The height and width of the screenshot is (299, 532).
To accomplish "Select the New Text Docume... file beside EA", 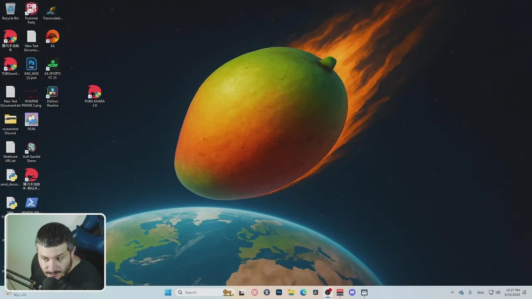I will [x=32, y=41].
